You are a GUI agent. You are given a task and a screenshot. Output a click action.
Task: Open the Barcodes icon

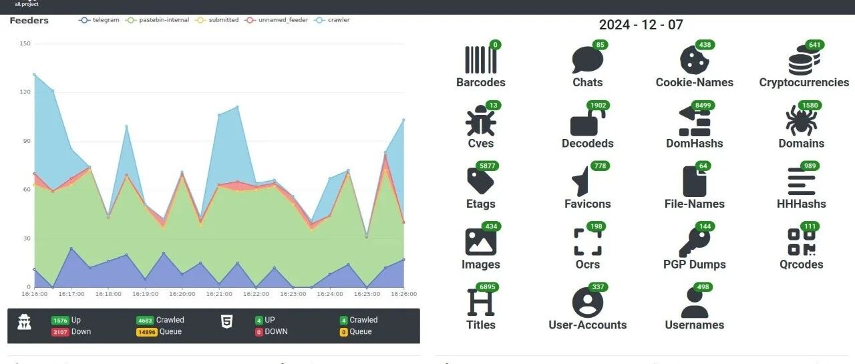click(x=481, y=60)
